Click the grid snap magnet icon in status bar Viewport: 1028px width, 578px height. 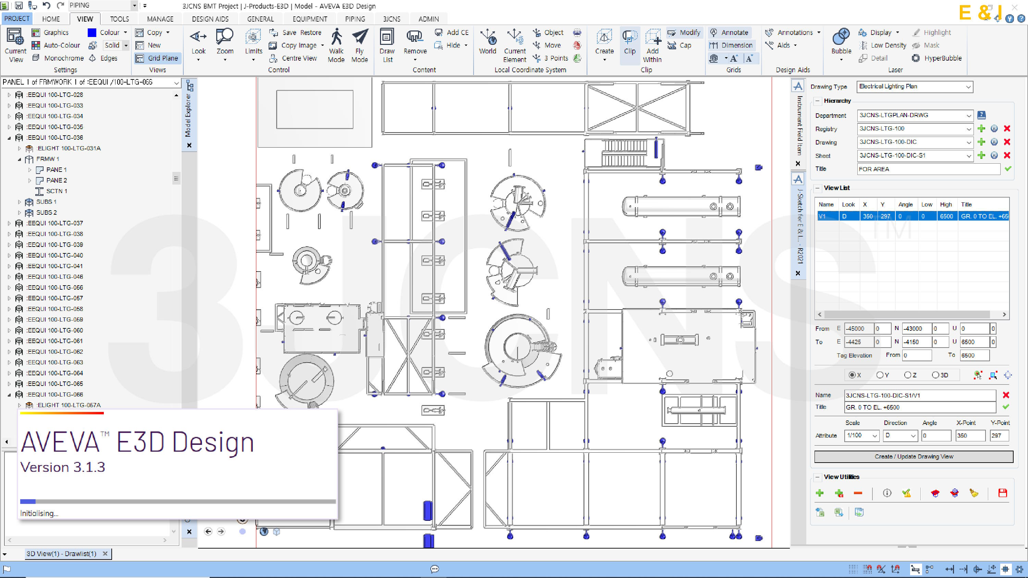[867, 569]
